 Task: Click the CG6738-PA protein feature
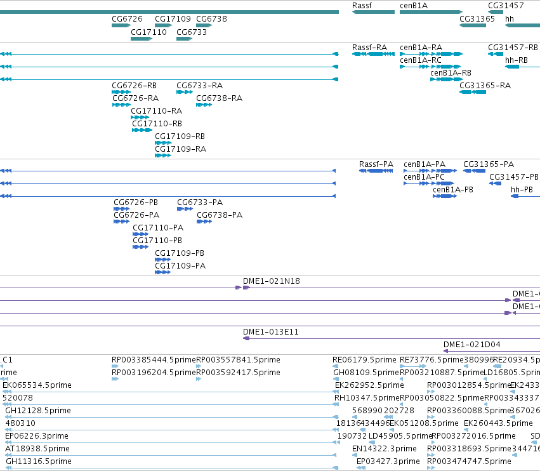(x=204, y=222)
